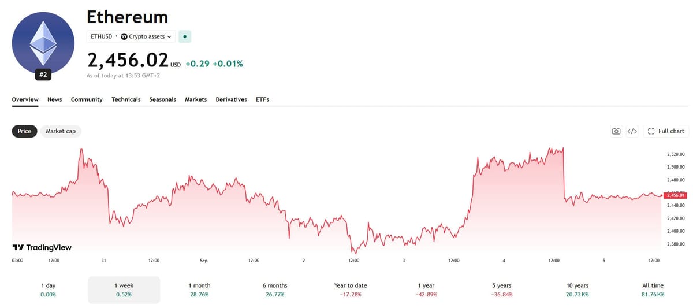
Task: Go to the Derivatives tab
Action: (231, 99)
